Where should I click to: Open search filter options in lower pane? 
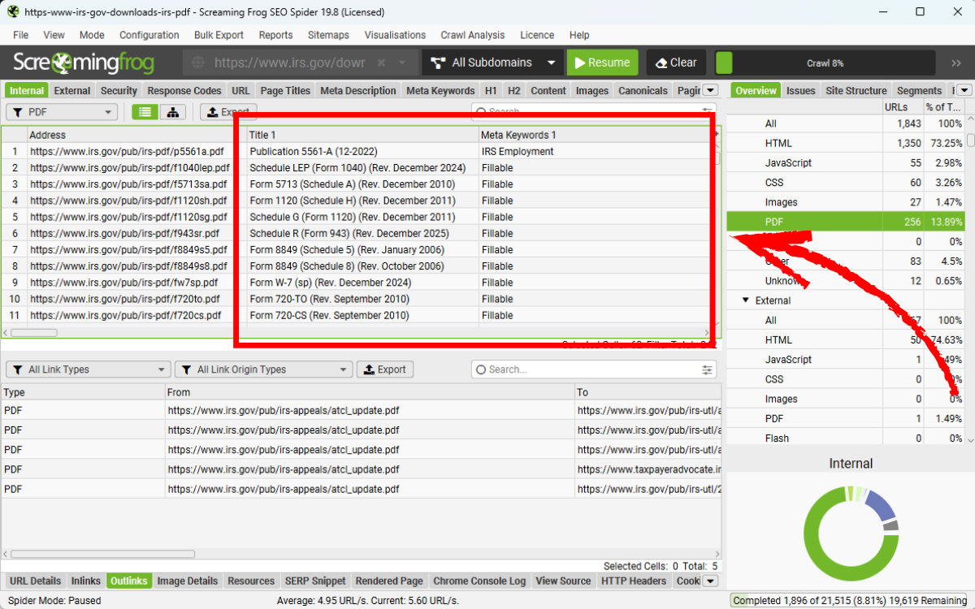click(707, 369)
